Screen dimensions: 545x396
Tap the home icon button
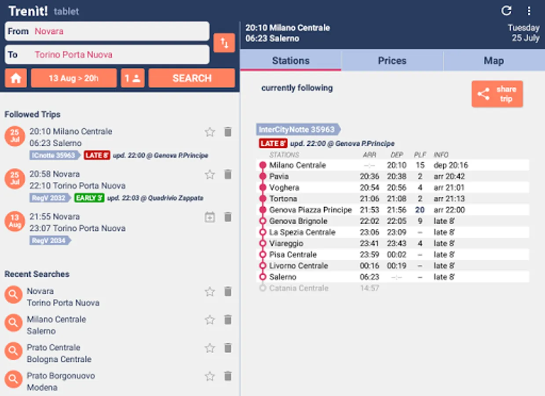[x=16, y=78]
